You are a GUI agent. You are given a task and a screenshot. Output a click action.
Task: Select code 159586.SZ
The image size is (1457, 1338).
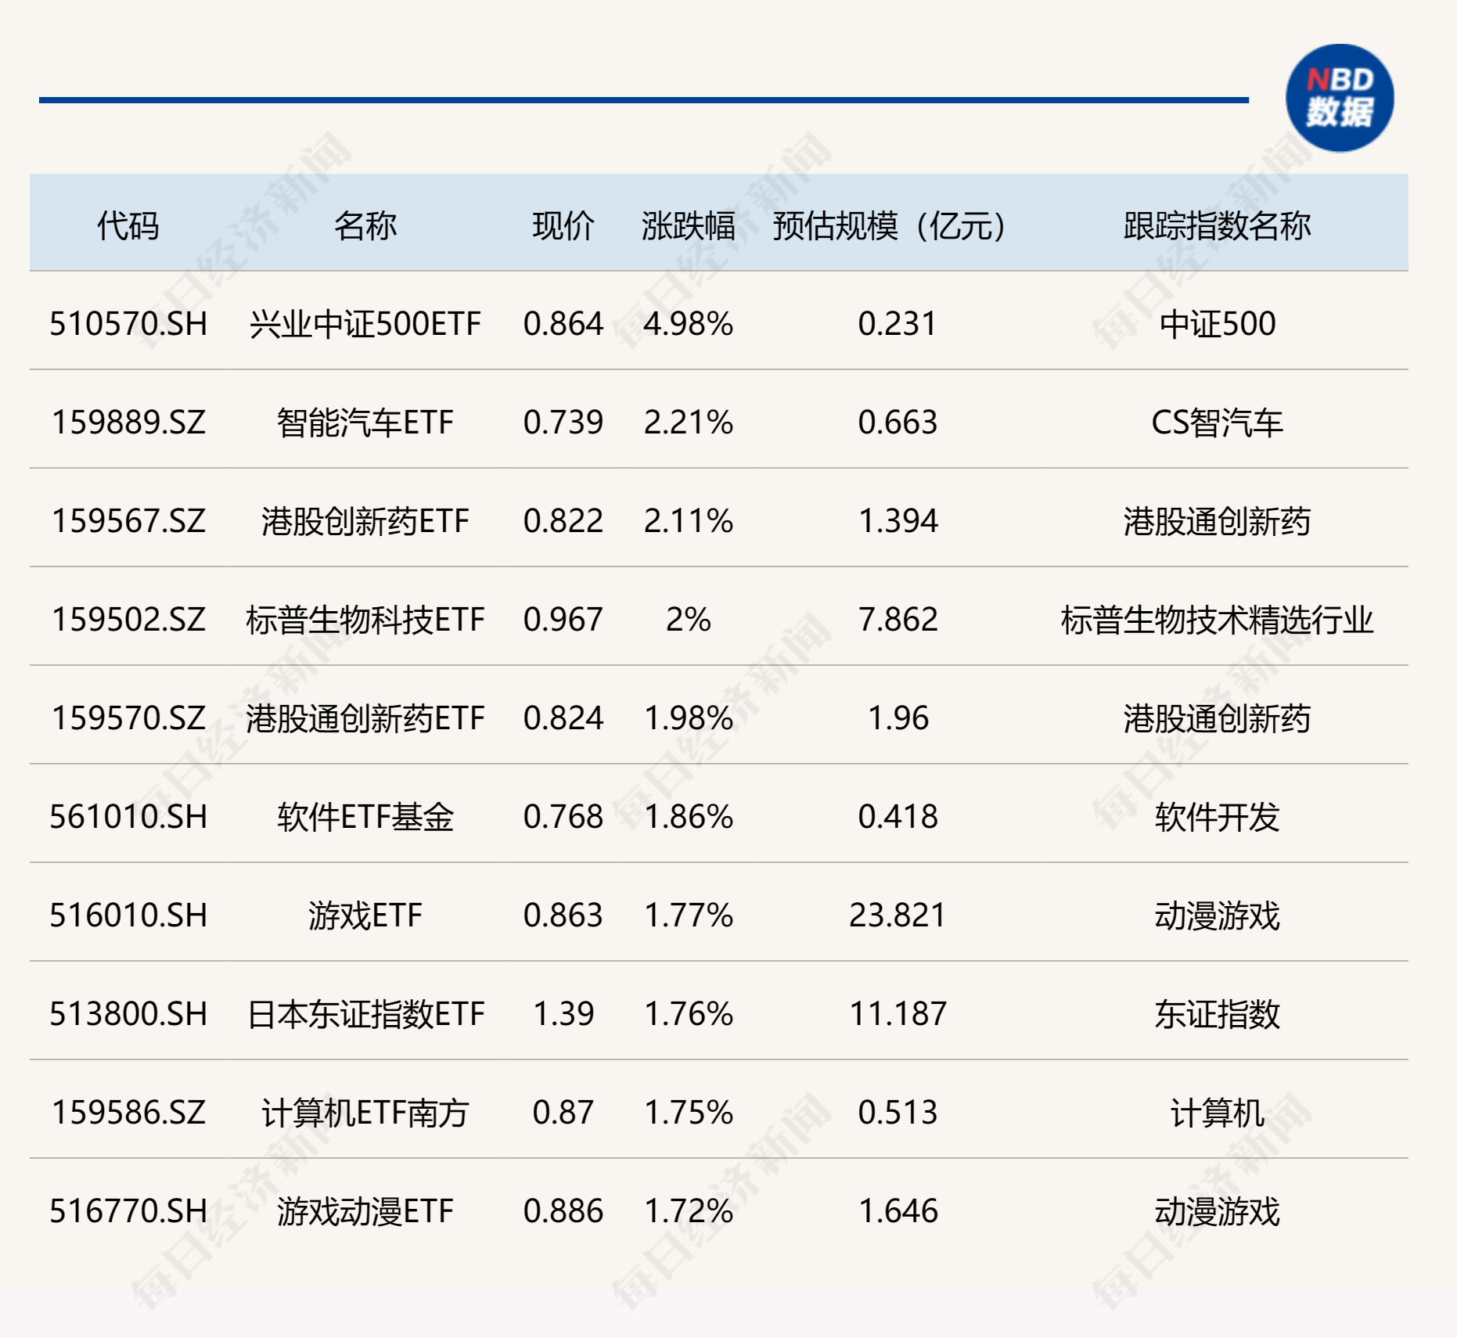[128, 1113]
